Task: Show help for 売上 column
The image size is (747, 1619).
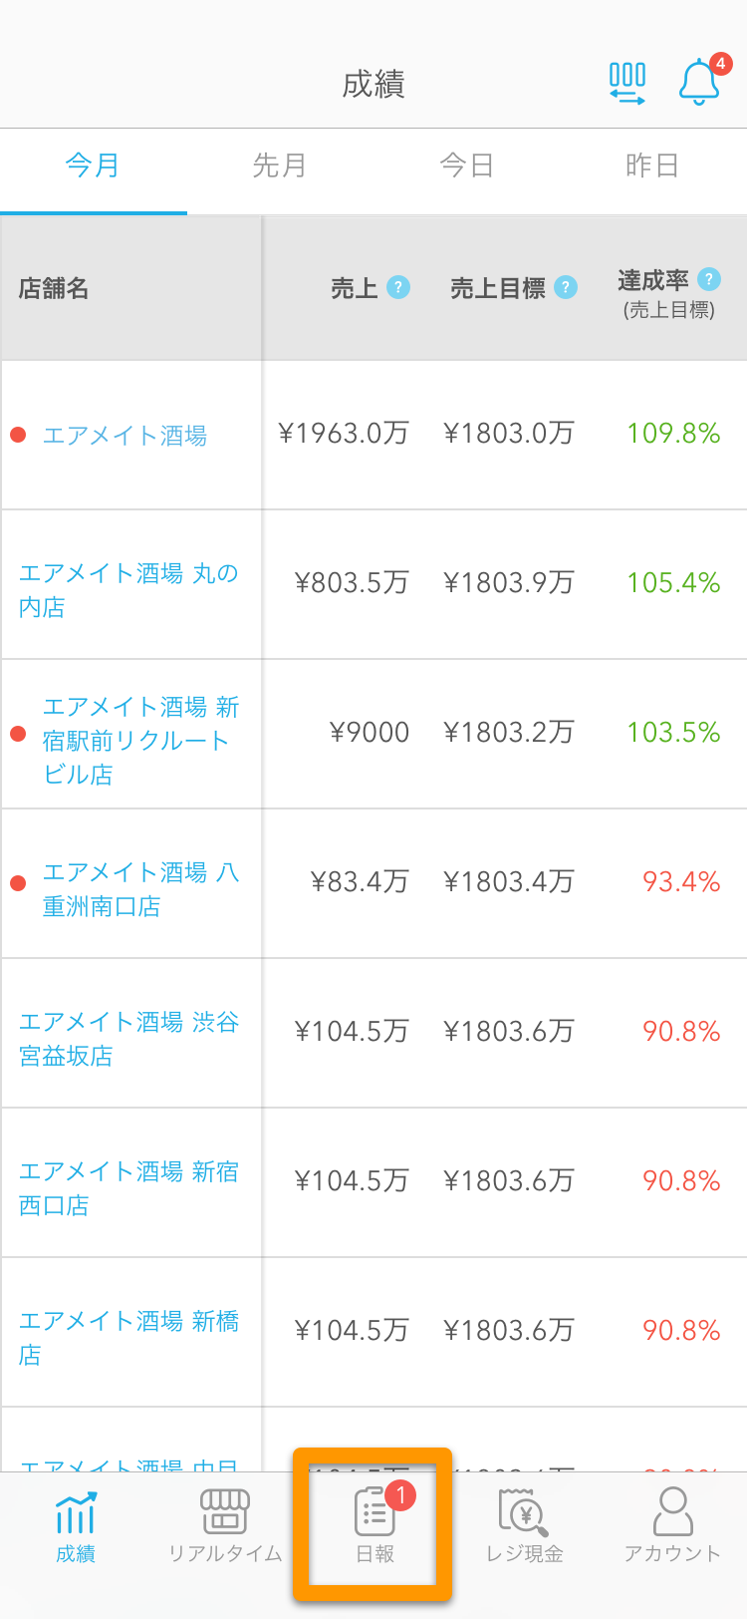Action: (398, 287)
